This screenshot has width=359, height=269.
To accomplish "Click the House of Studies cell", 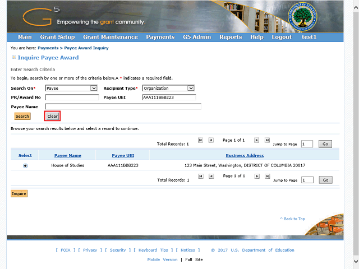I will pyautogui.click(x=68, y=165).
